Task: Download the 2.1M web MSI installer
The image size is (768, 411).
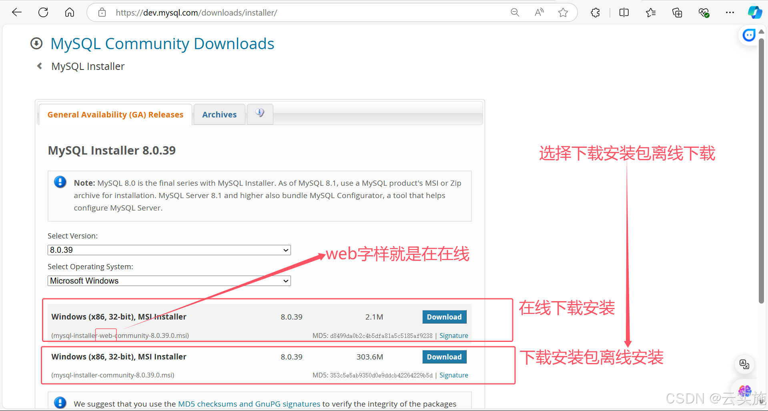Action: point(444,317)
